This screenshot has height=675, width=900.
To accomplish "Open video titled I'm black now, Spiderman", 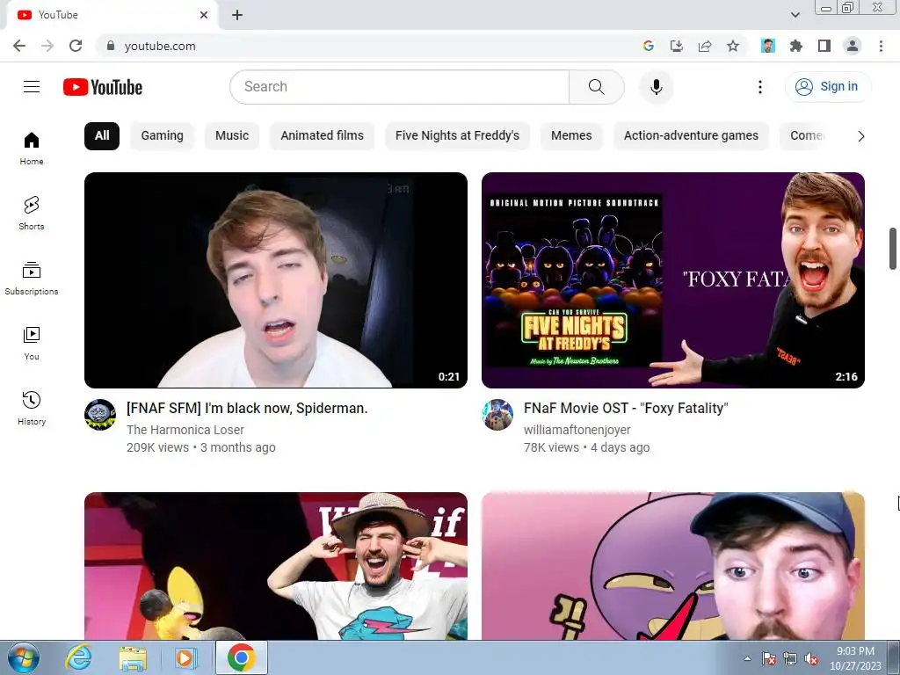I will [x=247, y=408].
